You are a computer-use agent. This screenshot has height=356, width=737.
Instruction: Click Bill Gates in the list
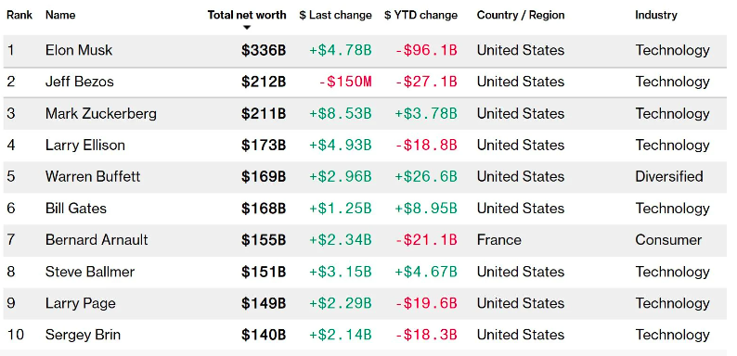[76, 209]
